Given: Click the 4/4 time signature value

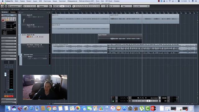Looking at the screenshot, I should pyautogui.click(x=165, y=101).
